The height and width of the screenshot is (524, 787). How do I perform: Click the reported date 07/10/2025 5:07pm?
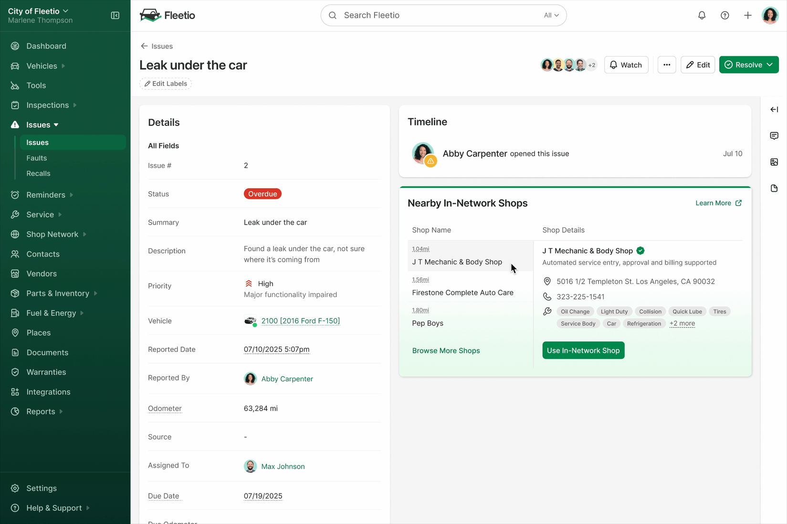(x=276, y=349)
